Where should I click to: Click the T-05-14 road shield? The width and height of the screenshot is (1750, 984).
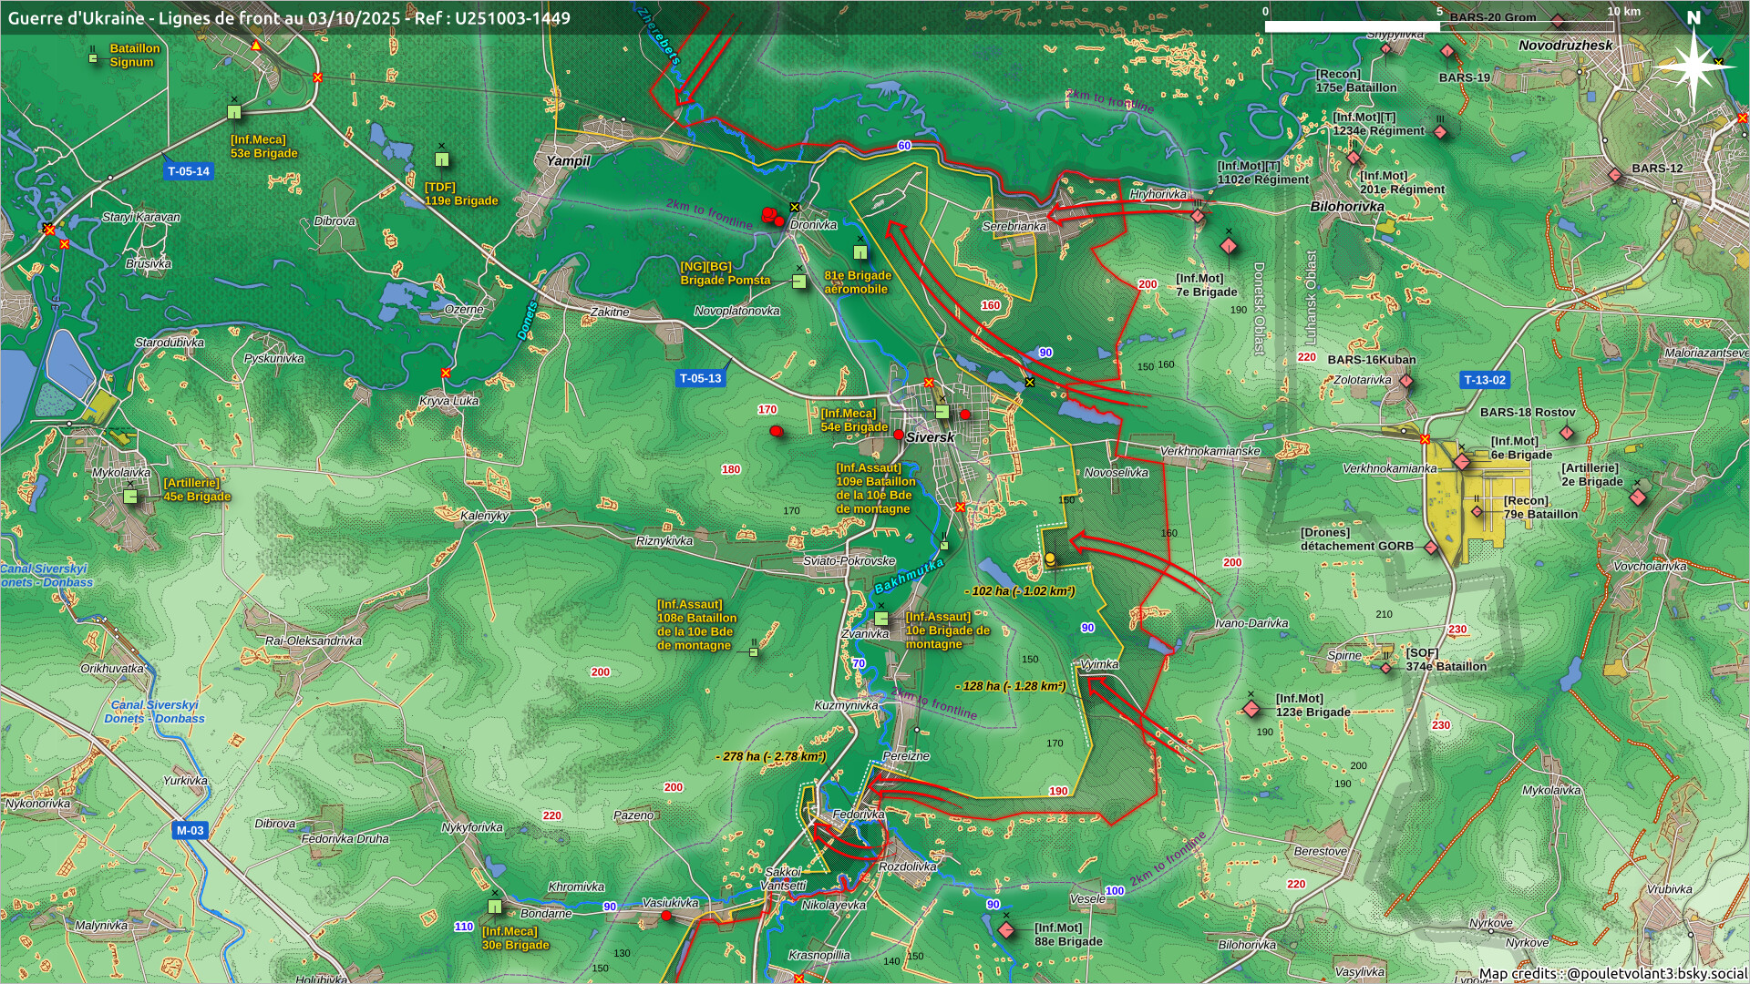[189, 171]
